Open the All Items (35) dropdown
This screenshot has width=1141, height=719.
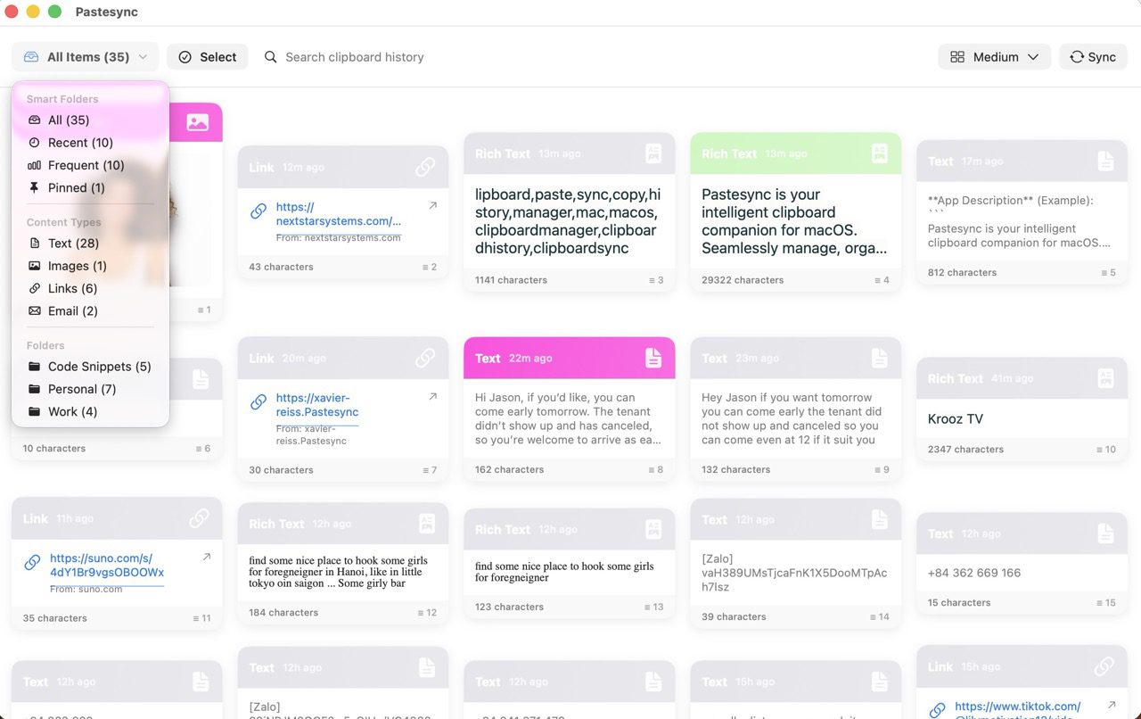[86, 57]
